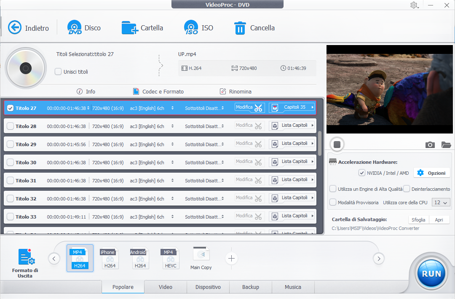Stop preview playback with the stop button

point(337,144)
